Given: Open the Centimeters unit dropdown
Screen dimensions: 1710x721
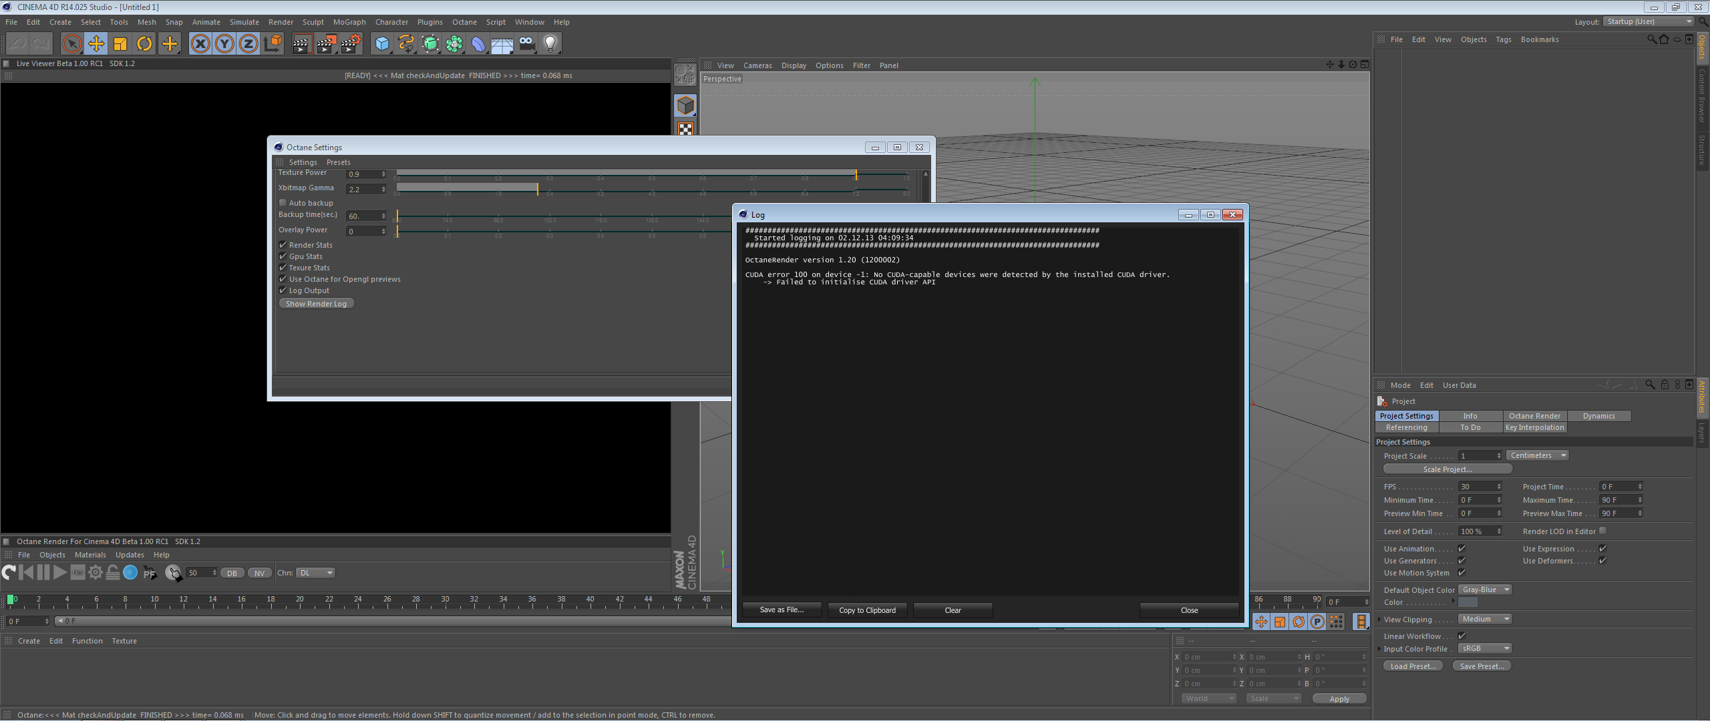Looking at the screenshot, I should [1536, 455].
